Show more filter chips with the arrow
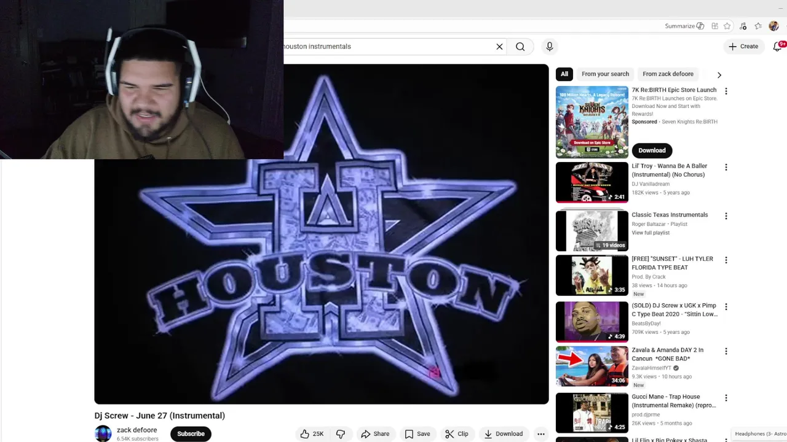Image resolution: width=787 pixels, height=442 pixels. pos(719,75)
